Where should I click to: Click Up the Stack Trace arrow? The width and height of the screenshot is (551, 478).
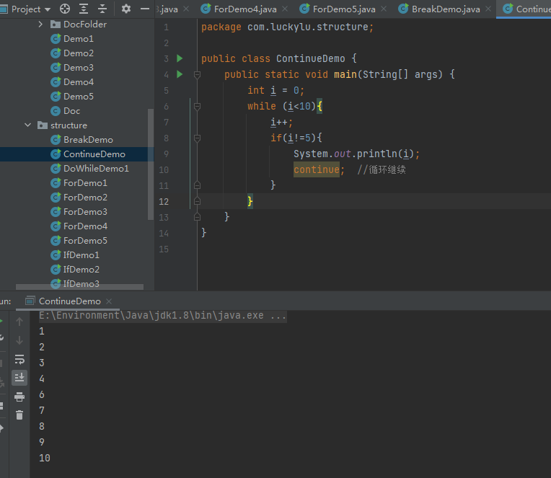19,322
